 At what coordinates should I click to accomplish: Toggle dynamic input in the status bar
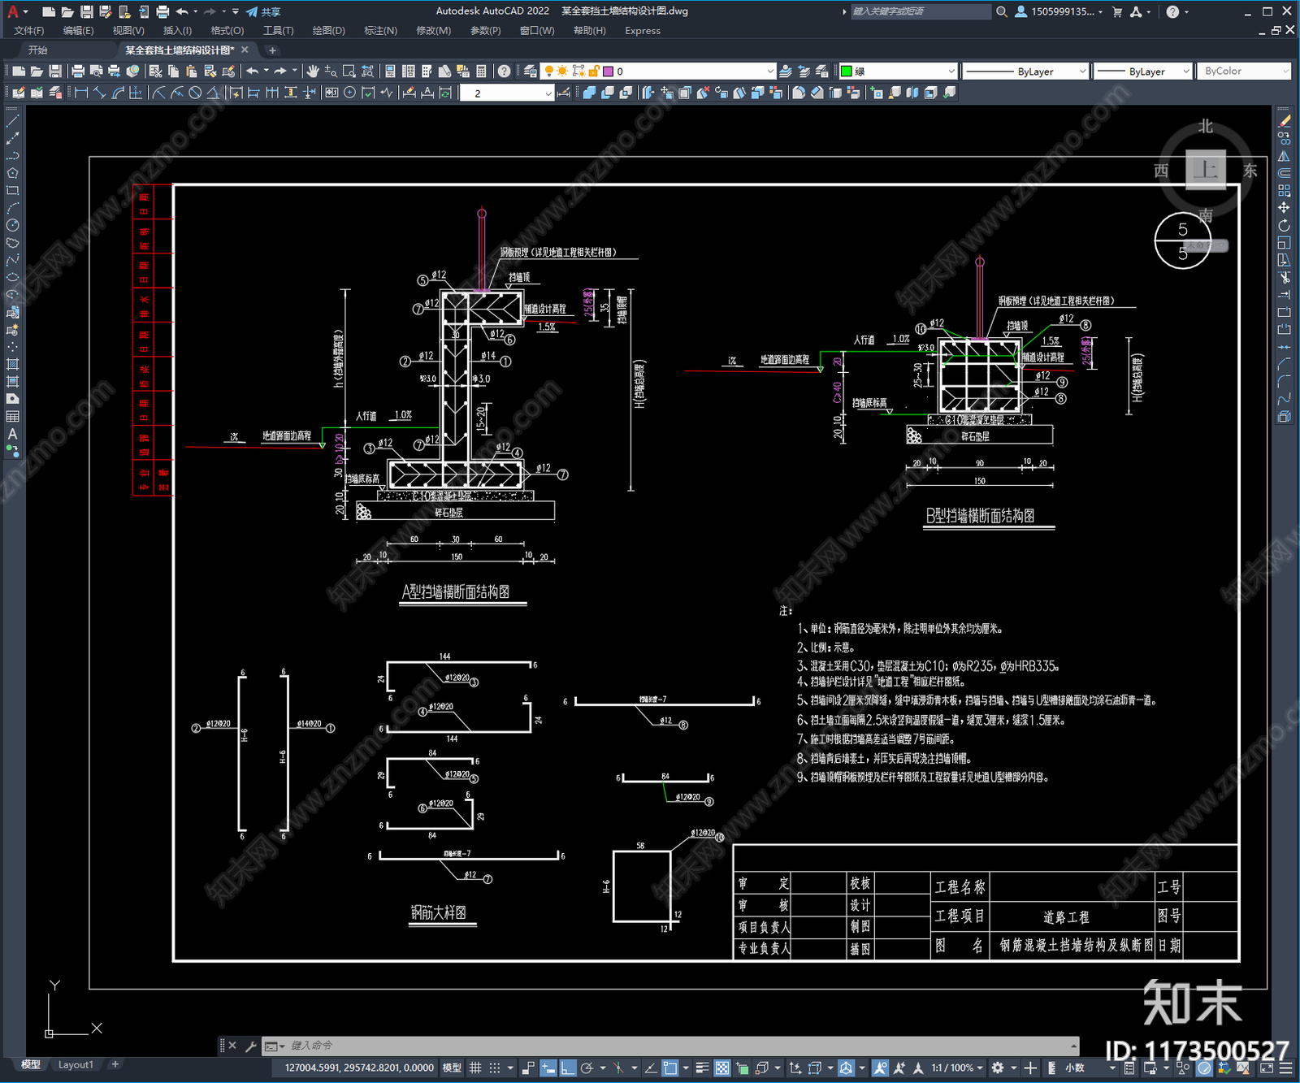coord(548,1068)
